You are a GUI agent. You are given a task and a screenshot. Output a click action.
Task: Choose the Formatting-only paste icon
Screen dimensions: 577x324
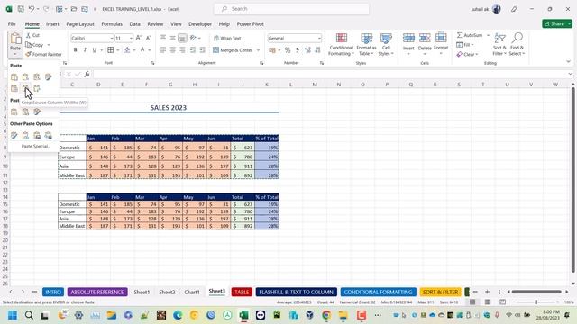click(14, 135)
